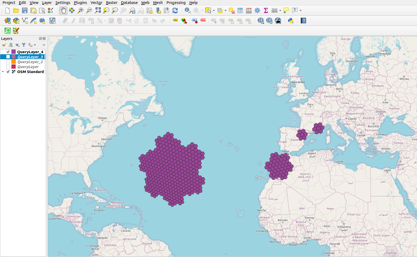Viewport: 417px width, 257px height.
Task: Undock the Layers panel float button
Action: (40, 38)
